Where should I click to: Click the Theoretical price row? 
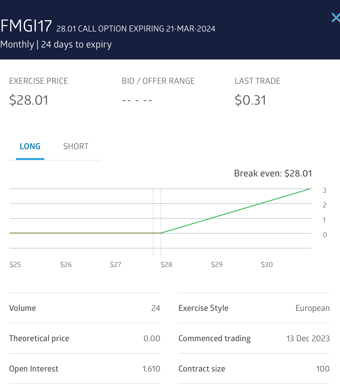click(x=85, y=339)
